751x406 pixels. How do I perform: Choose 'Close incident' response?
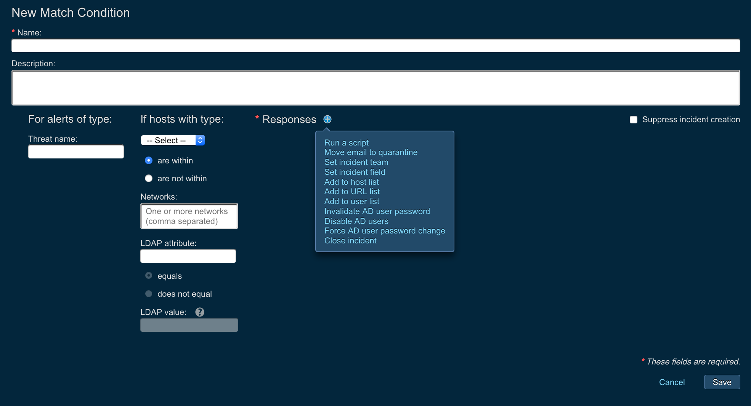point(350,241)
